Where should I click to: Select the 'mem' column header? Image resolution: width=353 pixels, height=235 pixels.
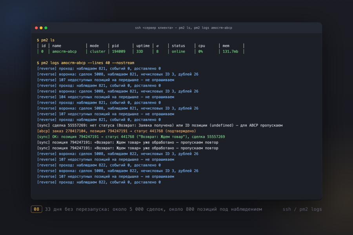pos(226,46)
